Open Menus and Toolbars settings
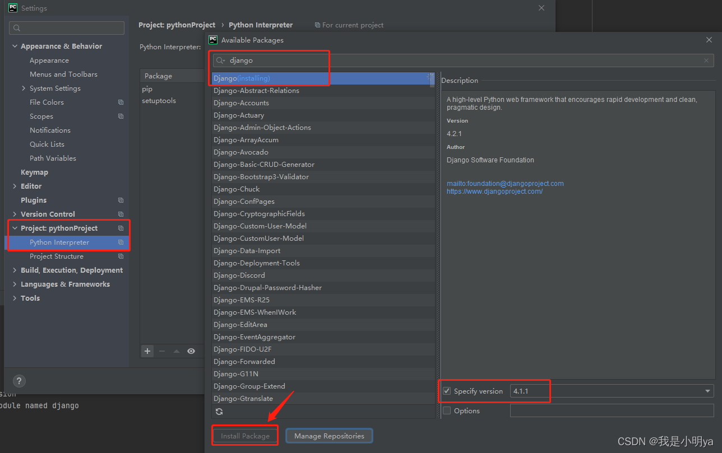Image resolution: width=722 pixels, height=453 pixels. click(x=63, y=74)
